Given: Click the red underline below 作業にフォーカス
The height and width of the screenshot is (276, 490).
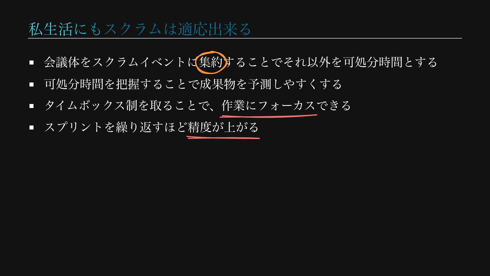Looking at the screenshot, I should coord(269,116).
